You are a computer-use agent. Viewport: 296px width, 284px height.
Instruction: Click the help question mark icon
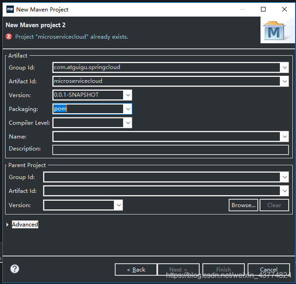(x=15, y=269)
